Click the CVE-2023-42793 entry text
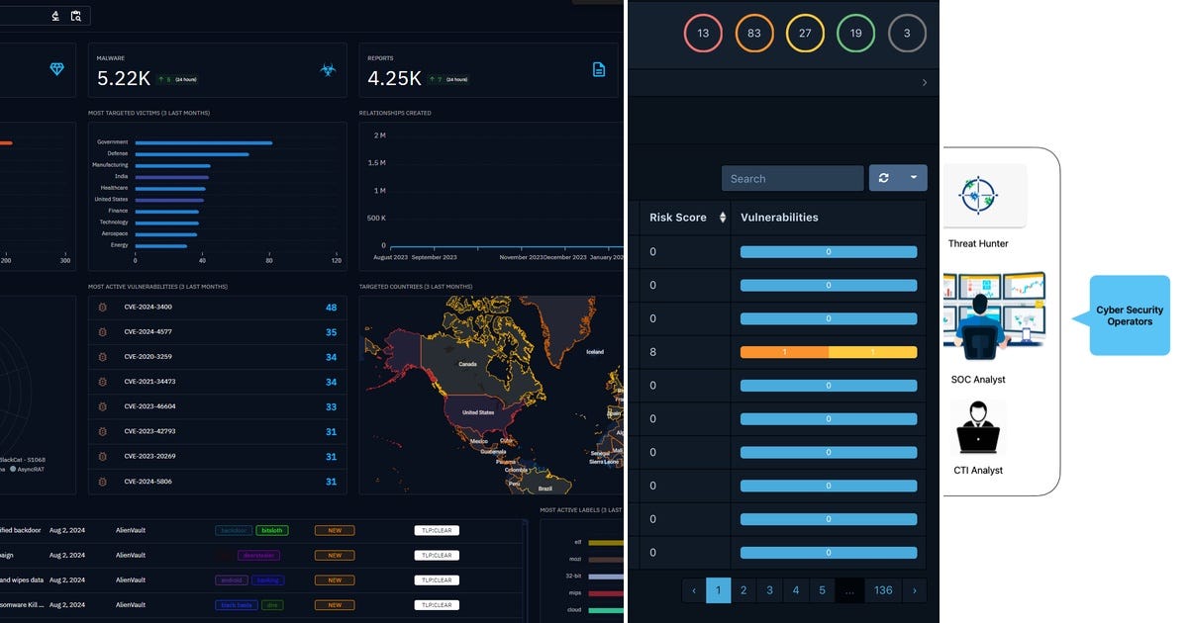Viewport: 1188px width, 623px height. point(148,431)
